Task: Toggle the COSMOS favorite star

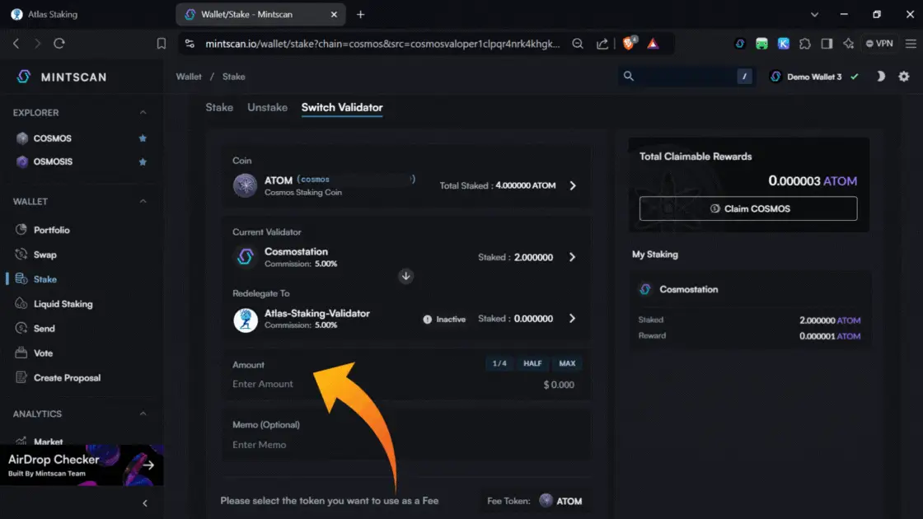Action: (x=143, y=138)
